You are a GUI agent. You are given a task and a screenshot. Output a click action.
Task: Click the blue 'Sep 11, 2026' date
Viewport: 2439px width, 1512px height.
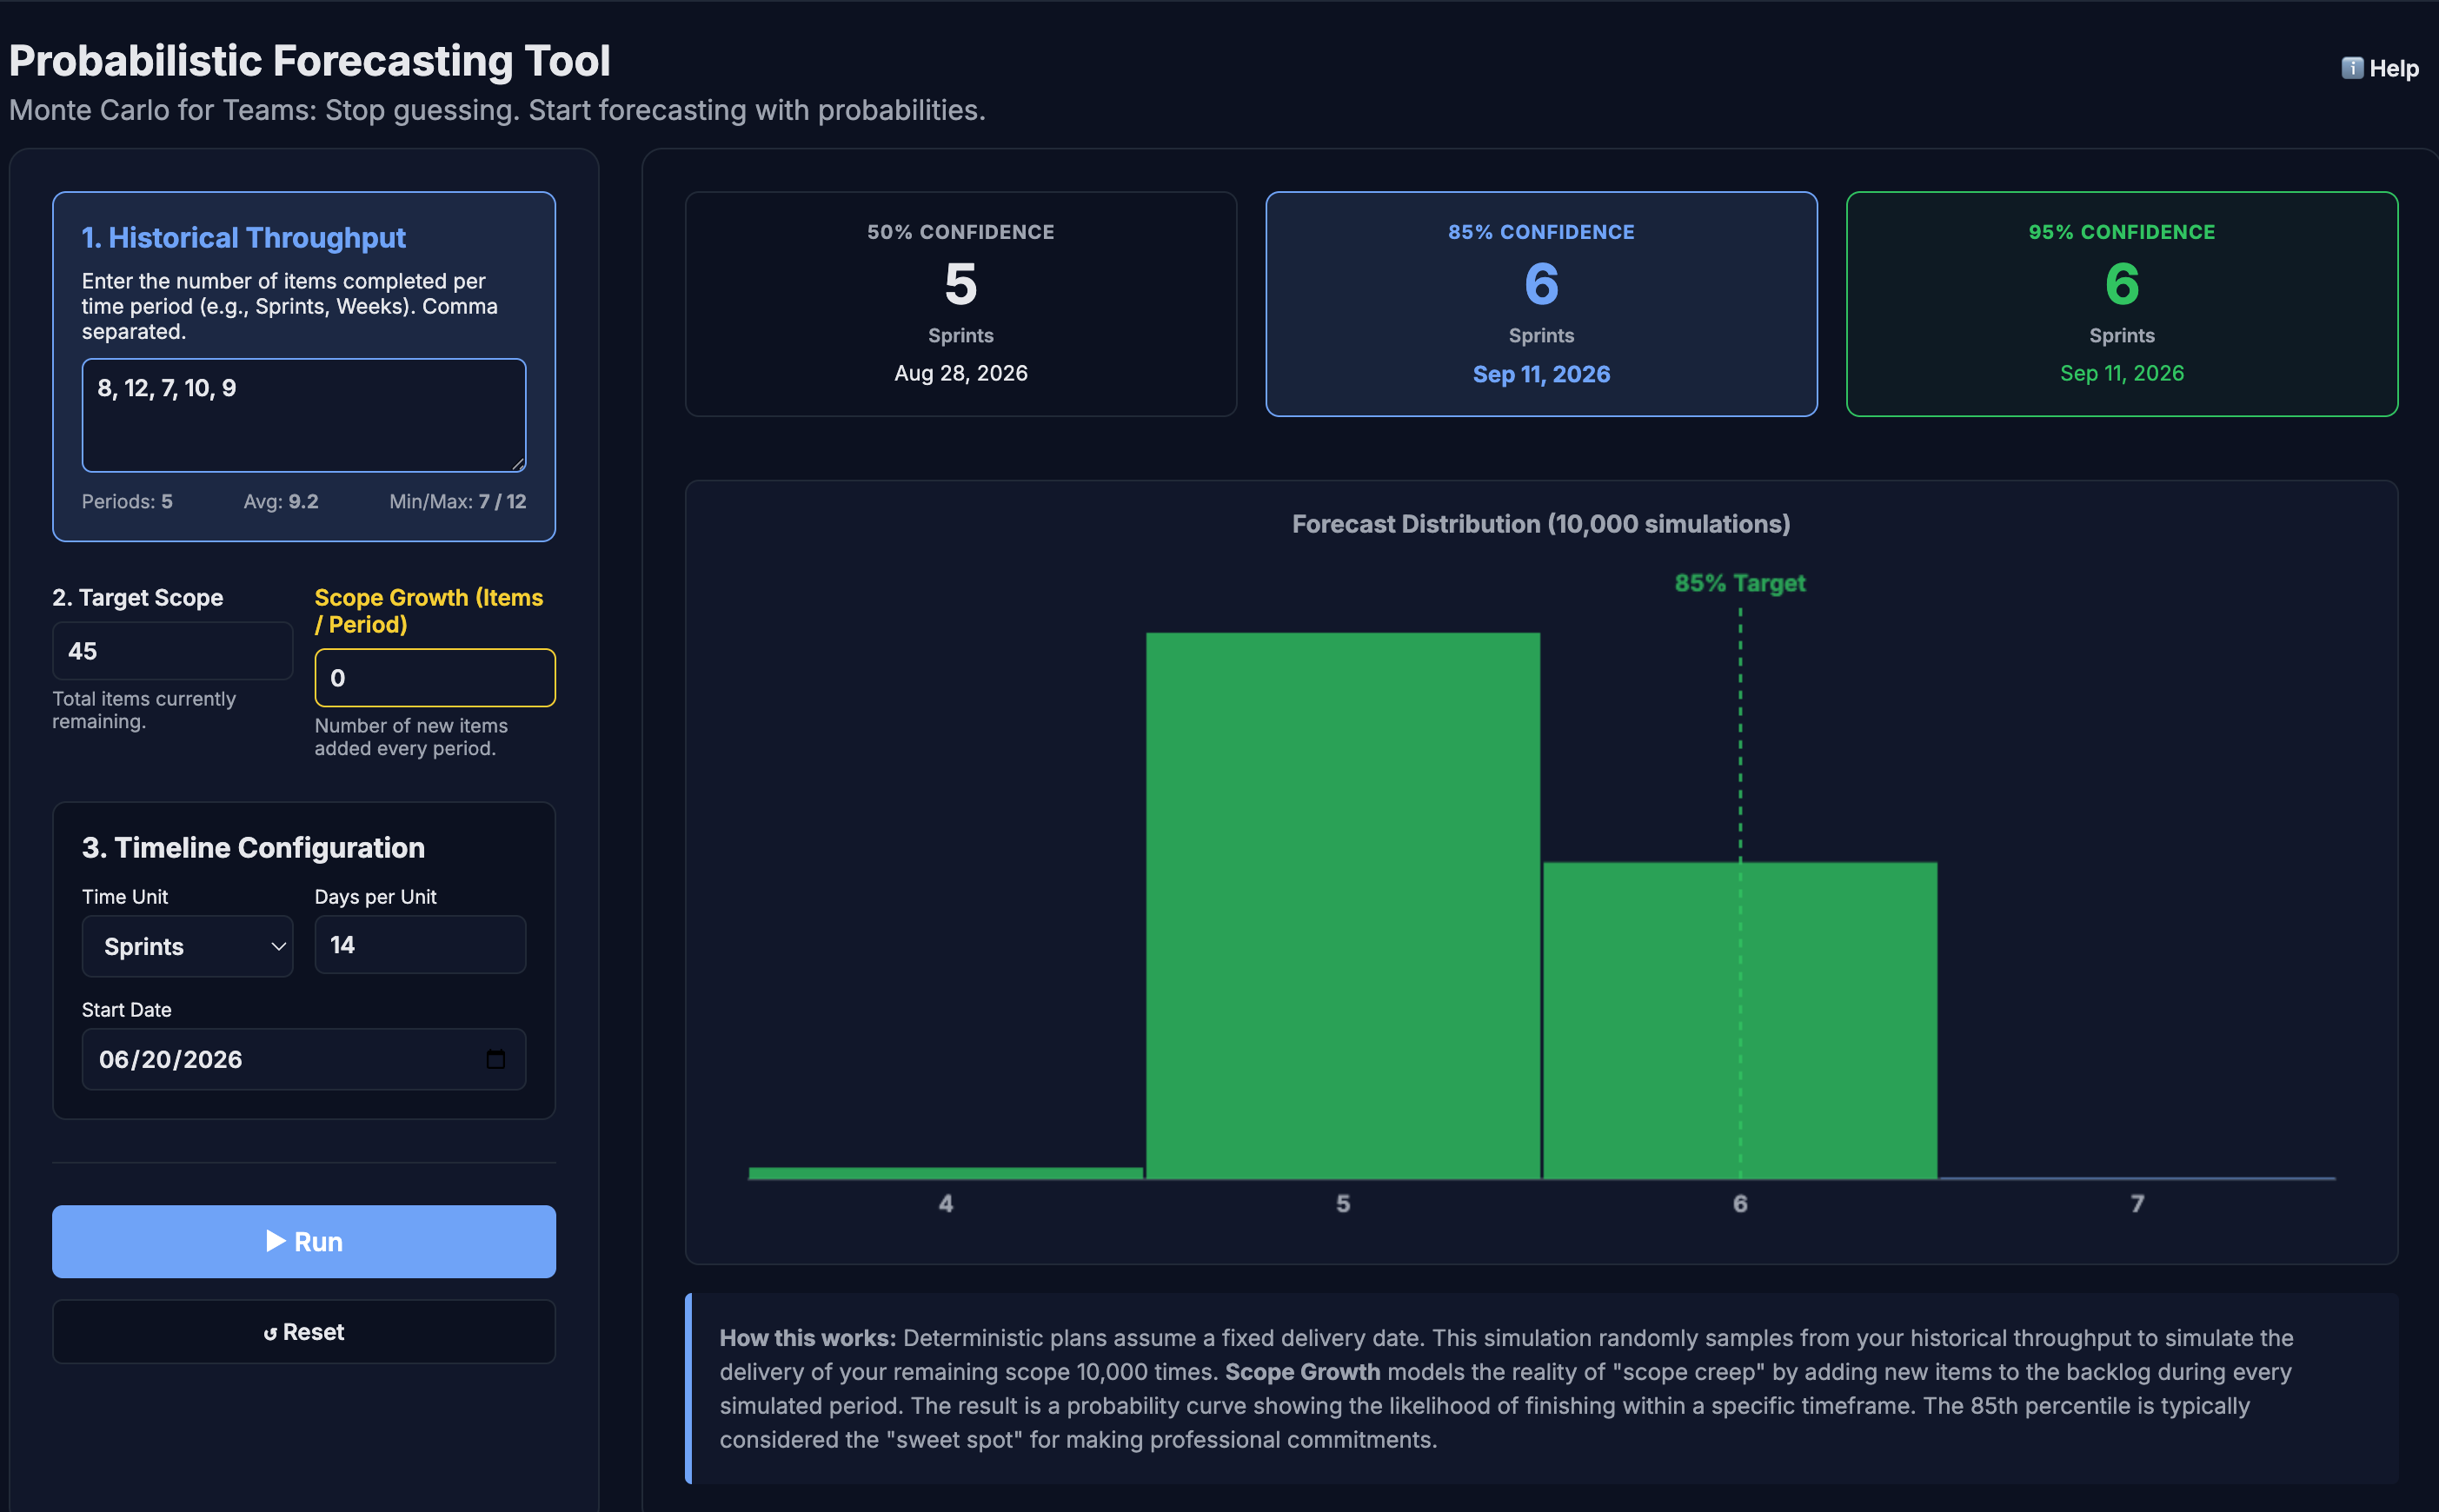tap(1541, 374)
